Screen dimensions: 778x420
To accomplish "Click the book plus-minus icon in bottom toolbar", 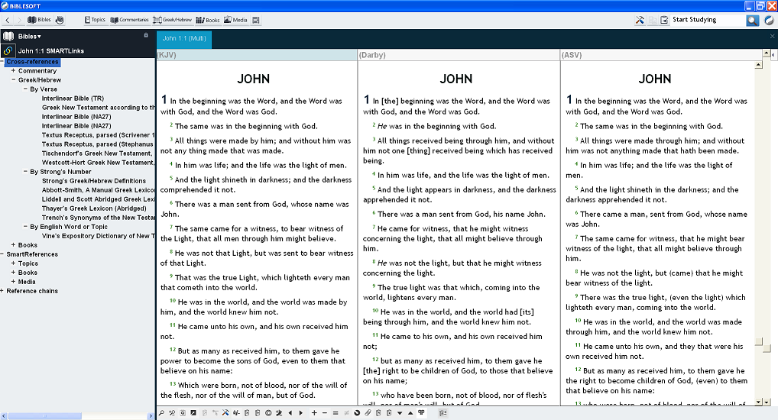I will 442,413.
